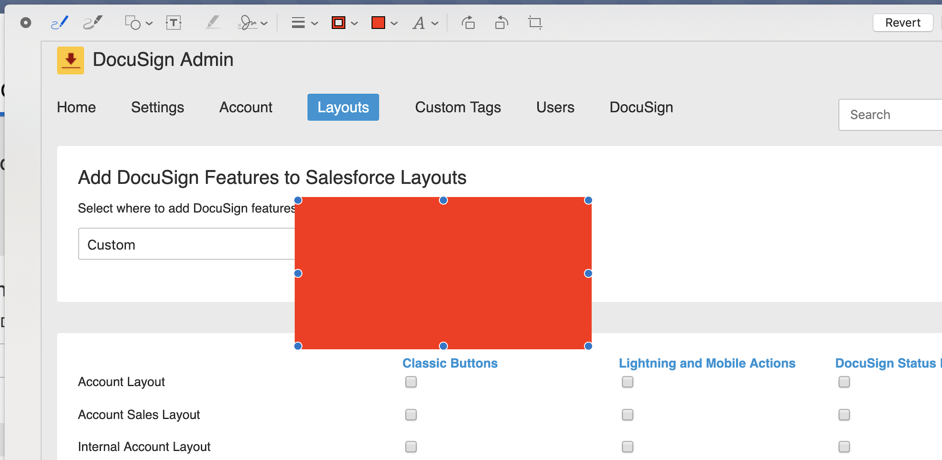Open the Users tab
This screenshot has width=942, height=460.
click(555, 108)
